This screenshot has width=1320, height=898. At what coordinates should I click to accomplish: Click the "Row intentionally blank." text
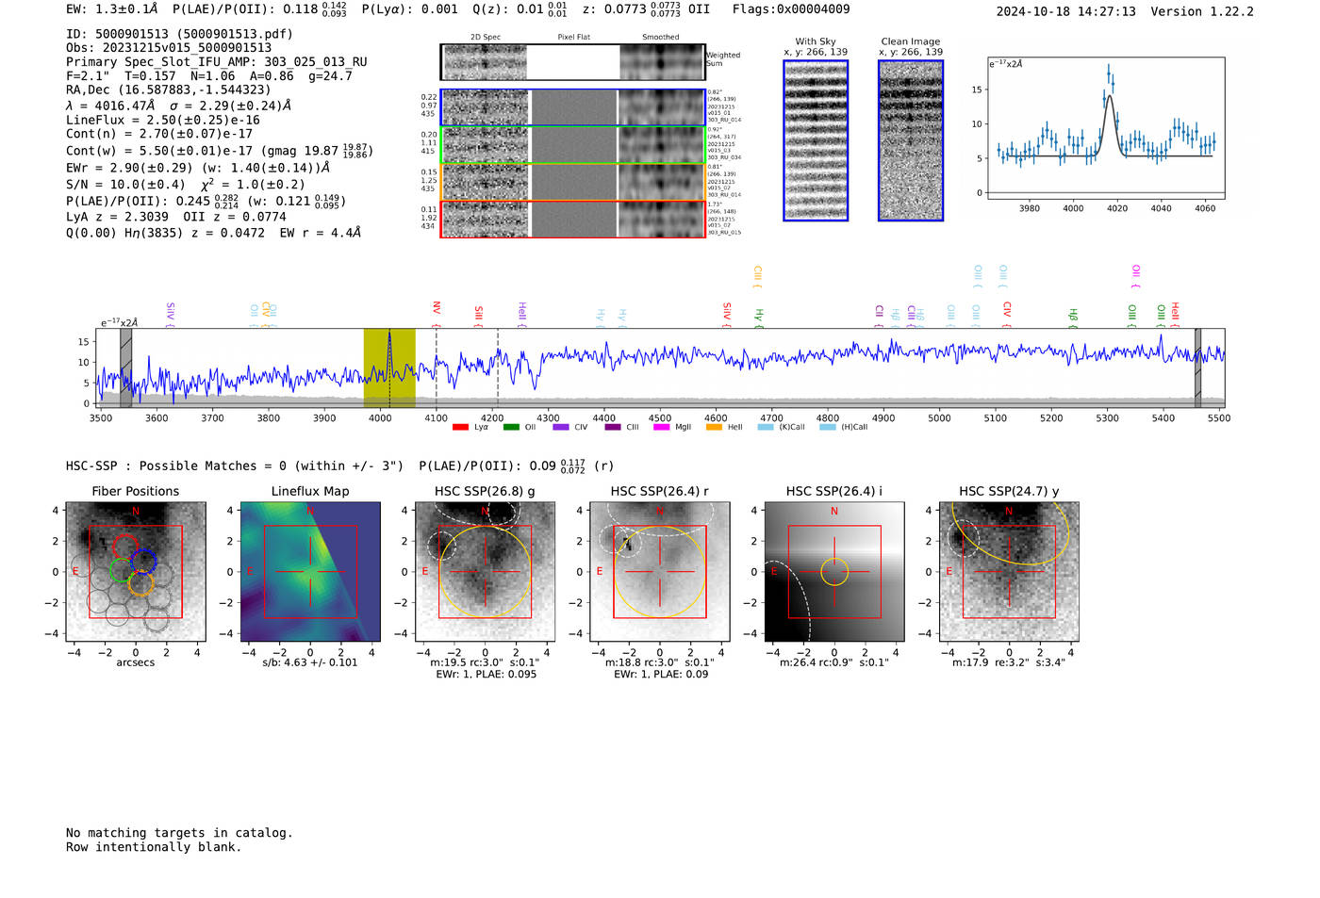tap(154, 847)
